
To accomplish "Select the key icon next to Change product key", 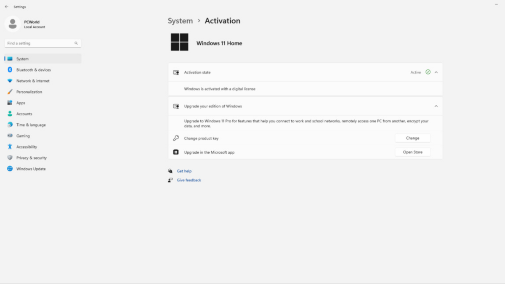I will [x=176, y=138].
